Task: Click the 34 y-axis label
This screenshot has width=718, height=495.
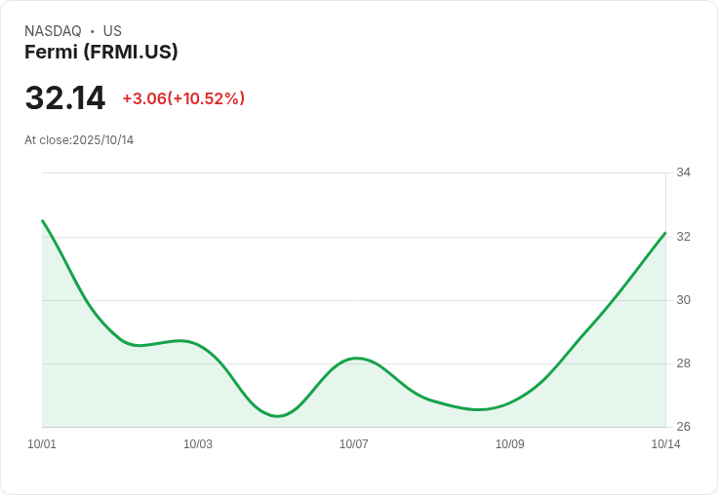Action: [x=683, y=172]
